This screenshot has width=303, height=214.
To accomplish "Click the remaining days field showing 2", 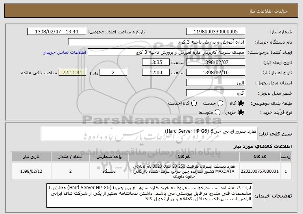I will pos(113,73).
